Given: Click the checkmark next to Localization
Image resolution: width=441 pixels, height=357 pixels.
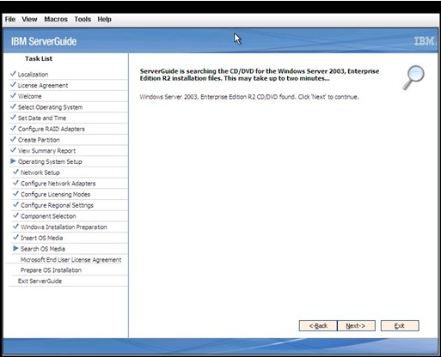Looking at the screenshot, I should click(13, 74).
